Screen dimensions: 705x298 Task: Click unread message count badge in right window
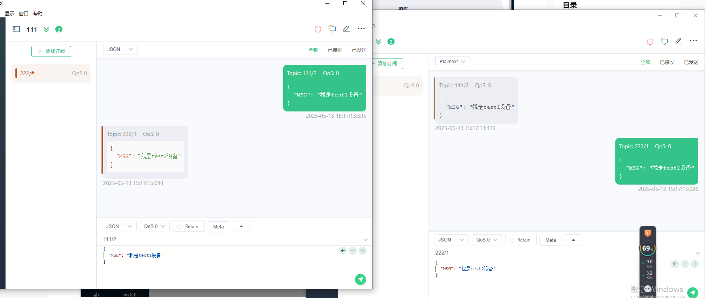tap(391, 41)
